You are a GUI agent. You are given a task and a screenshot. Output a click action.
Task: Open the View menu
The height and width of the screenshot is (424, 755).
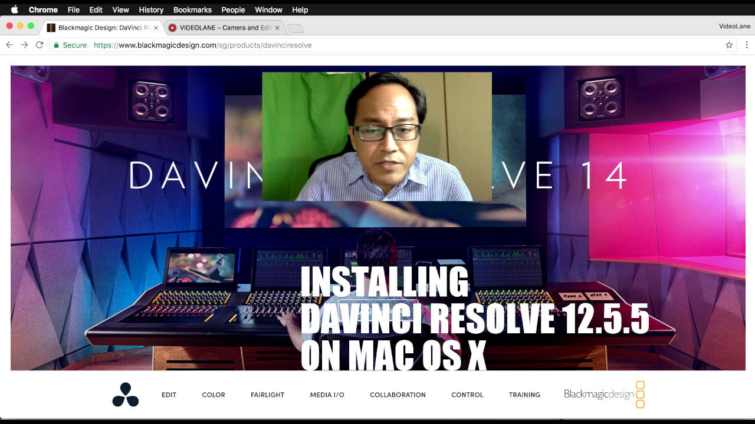(120, 10)
